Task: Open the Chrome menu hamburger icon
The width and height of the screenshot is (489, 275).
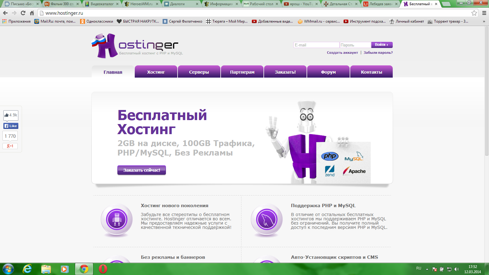Action: [484, 13]
